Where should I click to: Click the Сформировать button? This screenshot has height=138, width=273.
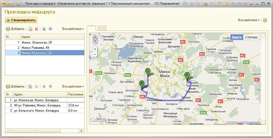(x=21, y=20)
